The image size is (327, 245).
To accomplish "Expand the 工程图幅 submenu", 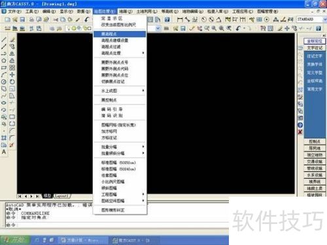I will (x=120, y=194).
